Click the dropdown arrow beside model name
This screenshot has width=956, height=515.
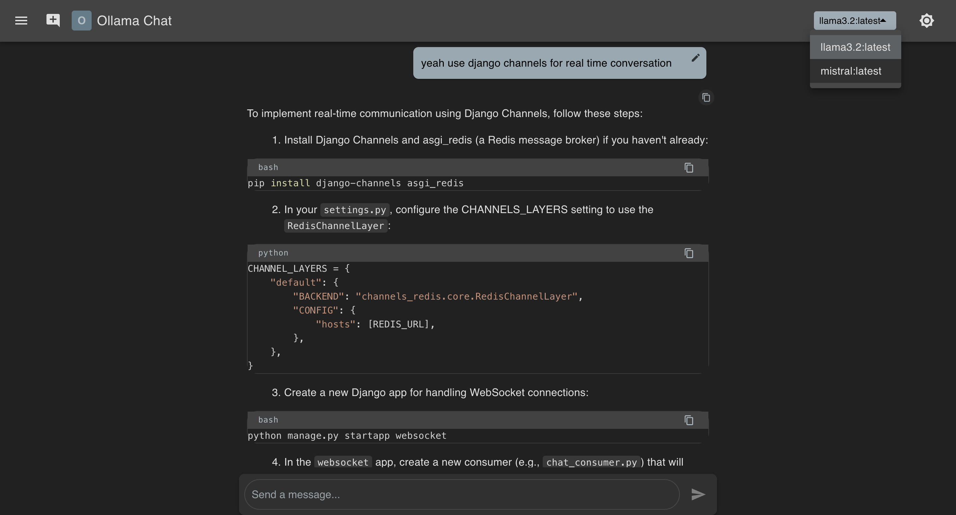[x=883, y=21]
